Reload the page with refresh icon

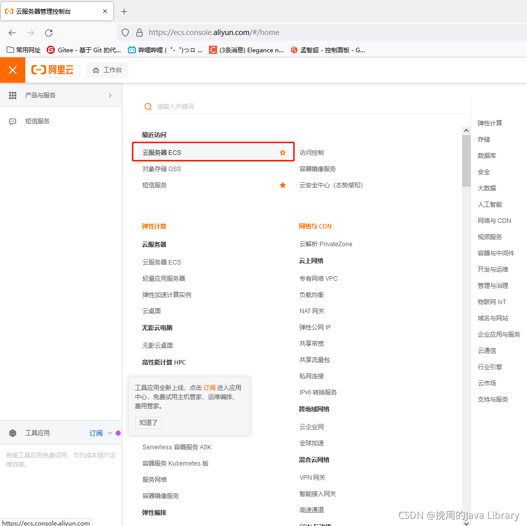coord(49,32)
